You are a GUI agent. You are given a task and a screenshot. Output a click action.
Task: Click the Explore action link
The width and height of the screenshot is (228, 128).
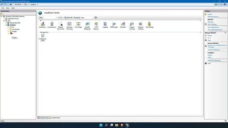click(210, 14)
